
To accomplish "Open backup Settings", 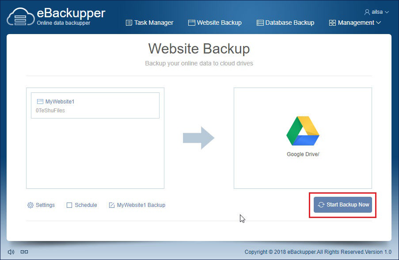I will click(x=41, y=205).
